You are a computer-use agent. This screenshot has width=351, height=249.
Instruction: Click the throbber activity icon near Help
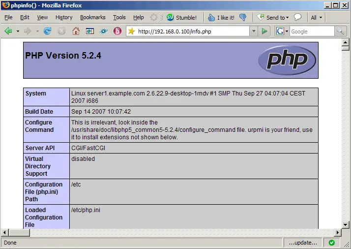tap(153, 17)
